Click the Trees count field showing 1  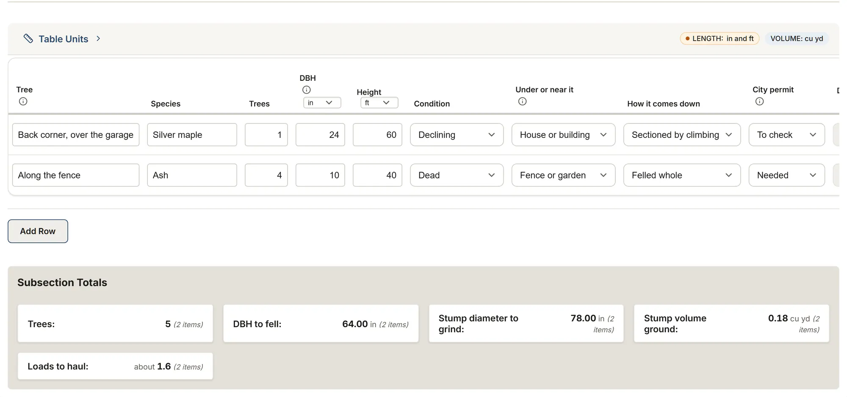[266, 135]
